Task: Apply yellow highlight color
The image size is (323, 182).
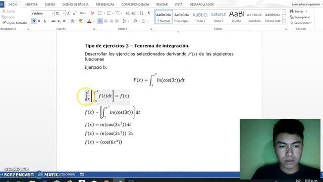Action: point(81,21)
